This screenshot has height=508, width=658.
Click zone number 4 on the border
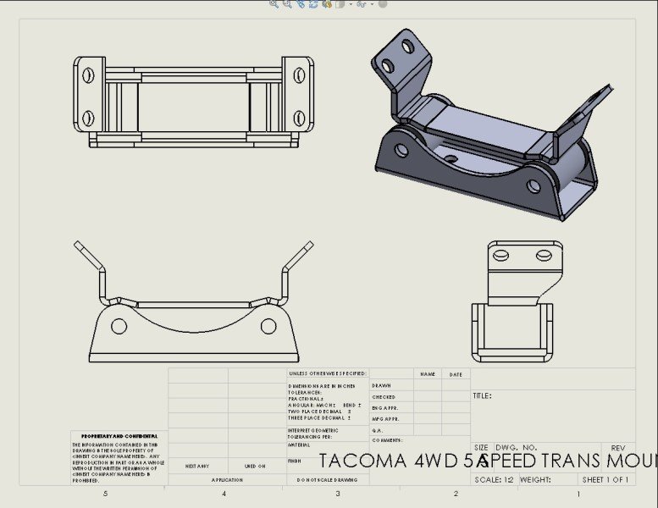click(x=224, y=494)
